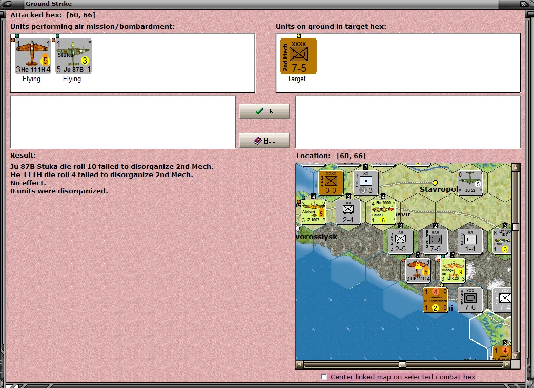Open Help for Ground Strike dialog
The image size is (534, 388).
click(264, 141)
